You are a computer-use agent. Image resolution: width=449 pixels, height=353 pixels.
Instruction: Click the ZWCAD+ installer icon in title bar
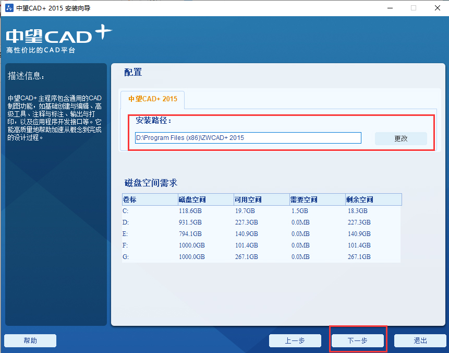click(8, 8)
